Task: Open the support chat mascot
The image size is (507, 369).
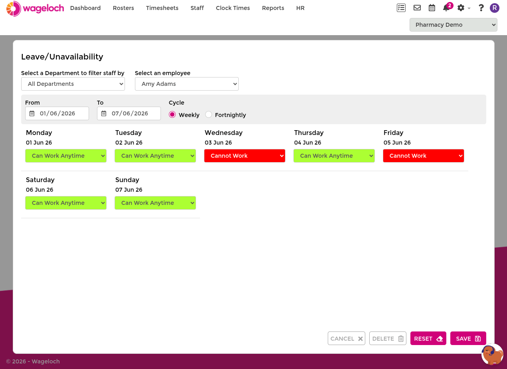Action: [492, 354]
